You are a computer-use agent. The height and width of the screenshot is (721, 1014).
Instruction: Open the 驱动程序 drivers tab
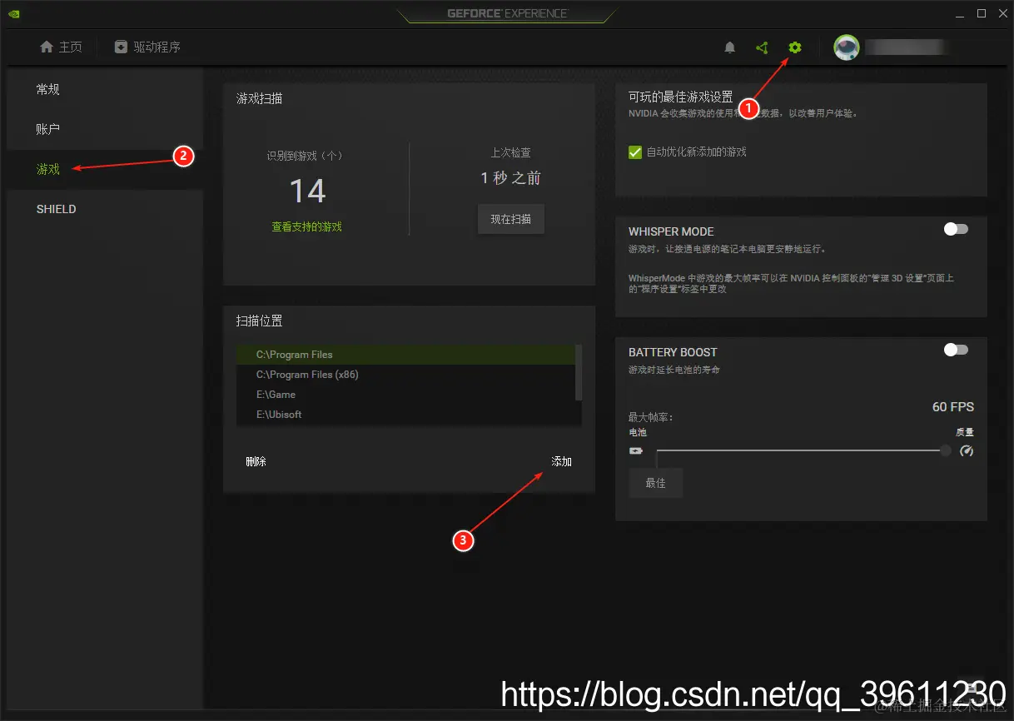tap(147, 47)
